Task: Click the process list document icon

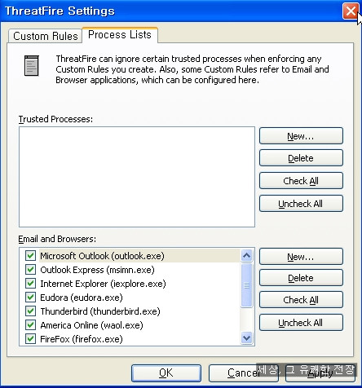Action: click(x=32, y=65)
